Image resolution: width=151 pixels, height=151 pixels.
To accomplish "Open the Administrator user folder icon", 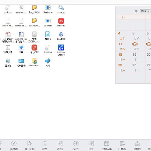I will tap(34, 61).
